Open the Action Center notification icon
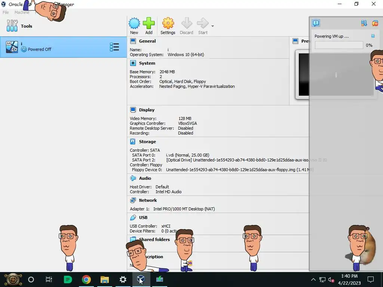 [371, 280]
